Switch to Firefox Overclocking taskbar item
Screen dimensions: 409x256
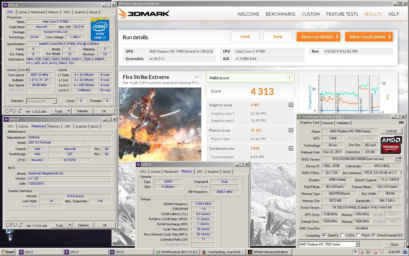point(223,252)
